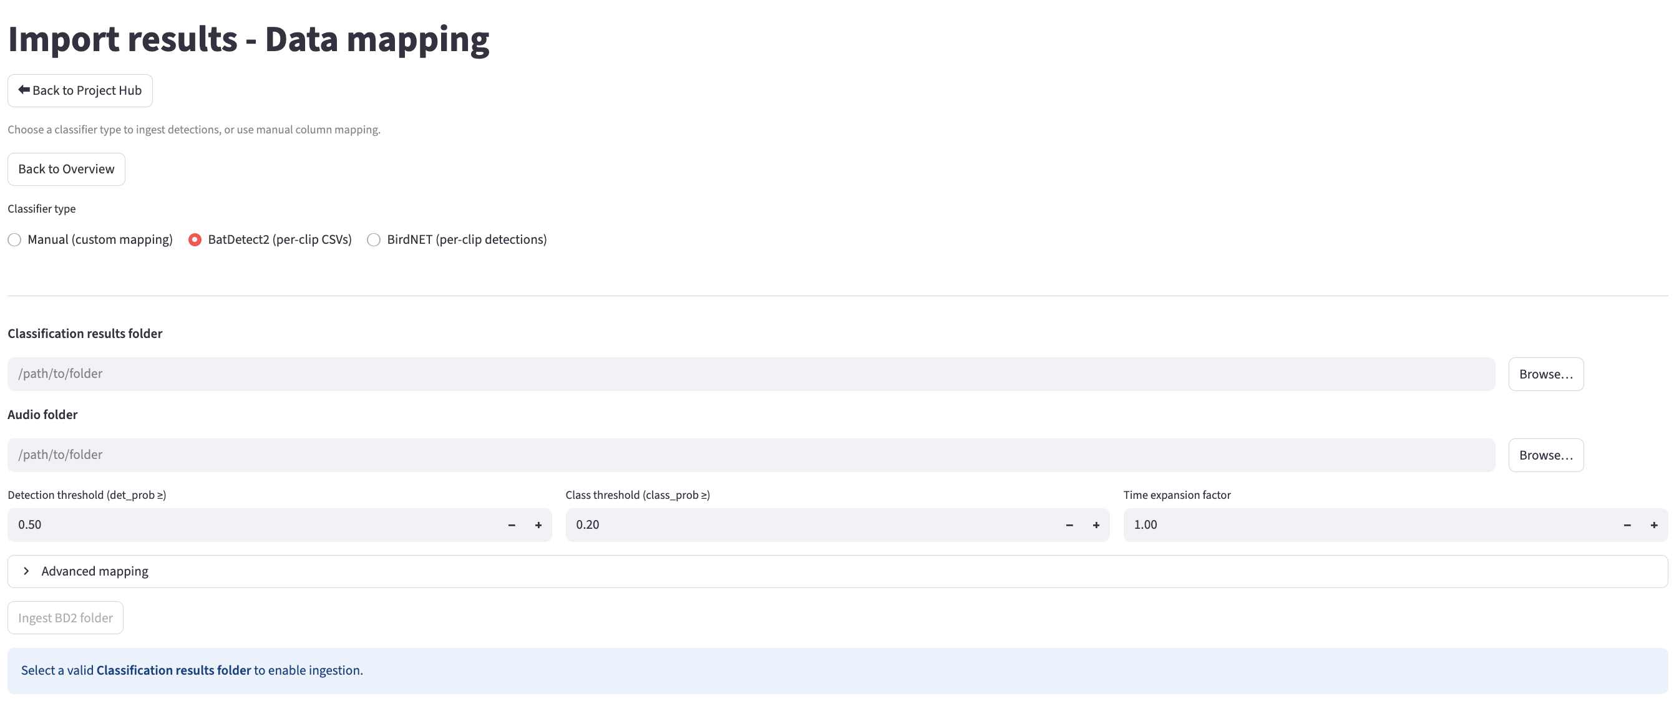Decrease time expansion factor minus icon
Image resolution: width=1674 pixels, height=714 pixels.
coord(1627,525)
